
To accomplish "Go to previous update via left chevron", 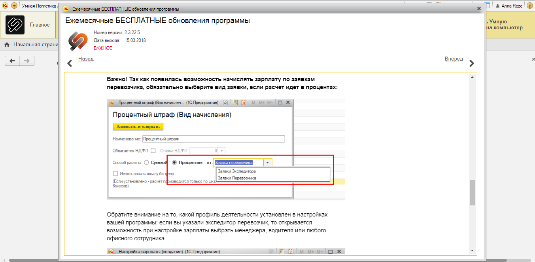I will click(70, 63).
